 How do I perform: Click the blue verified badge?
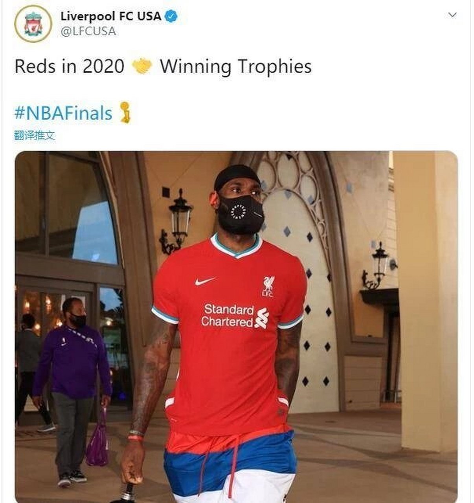click(171, 16)
